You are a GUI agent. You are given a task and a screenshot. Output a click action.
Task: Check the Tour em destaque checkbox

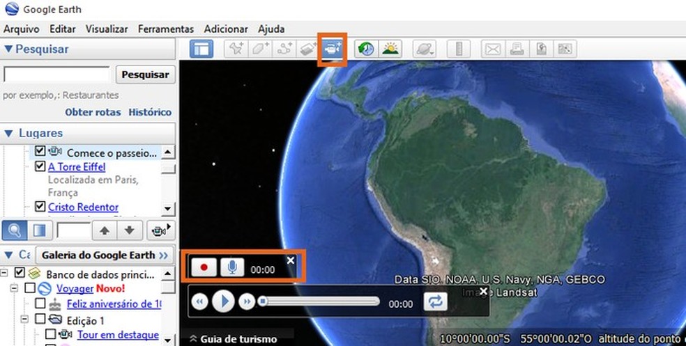[x=51, y=333]
